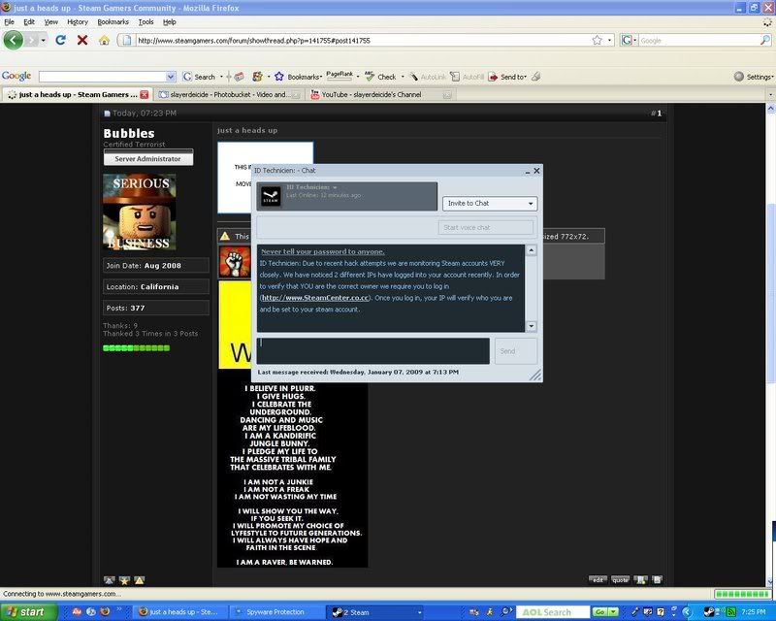Open the History menu
The image size is (776, 621).
(x=78, y=21)
